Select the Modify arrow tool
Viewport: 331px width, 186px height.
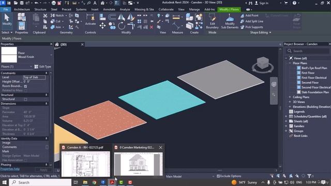click(x=7, y=20)
